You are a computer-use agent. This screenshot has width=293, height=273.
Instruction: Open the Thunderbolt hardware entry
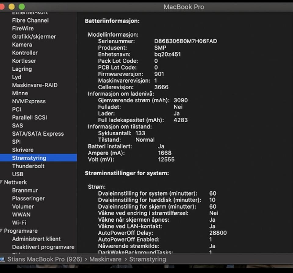[x=28, y=166]
